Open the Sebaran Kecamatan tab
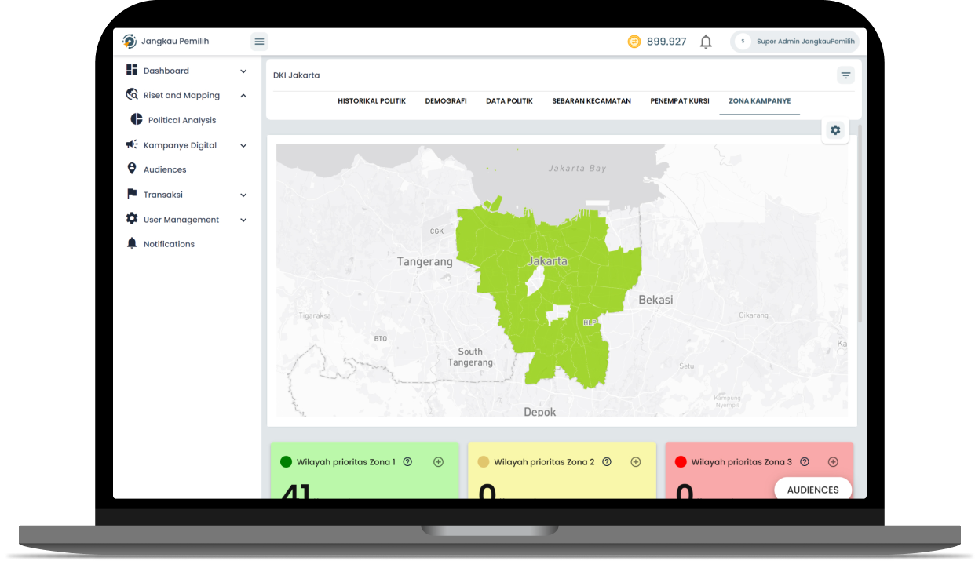Image resolution: width=975 pixels, height=561 pixels. pyautogui.click(x=591, y=101)
